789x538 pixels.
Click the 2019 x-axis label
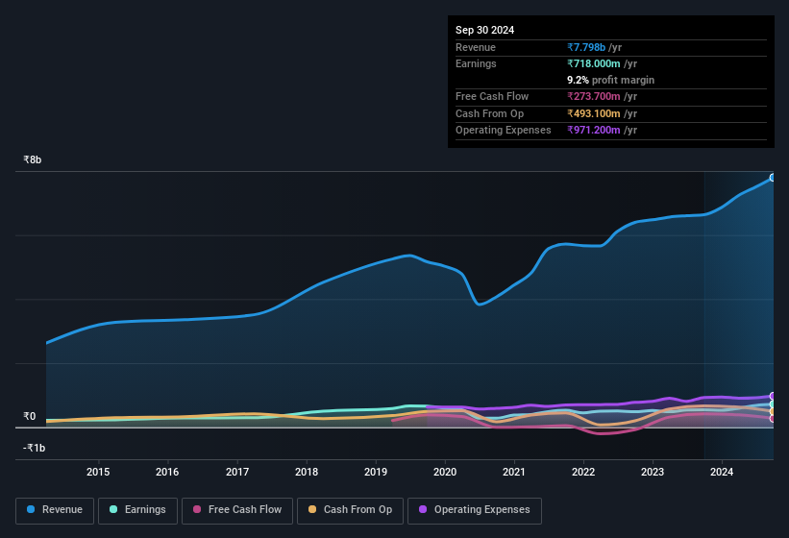coord(376,472)
